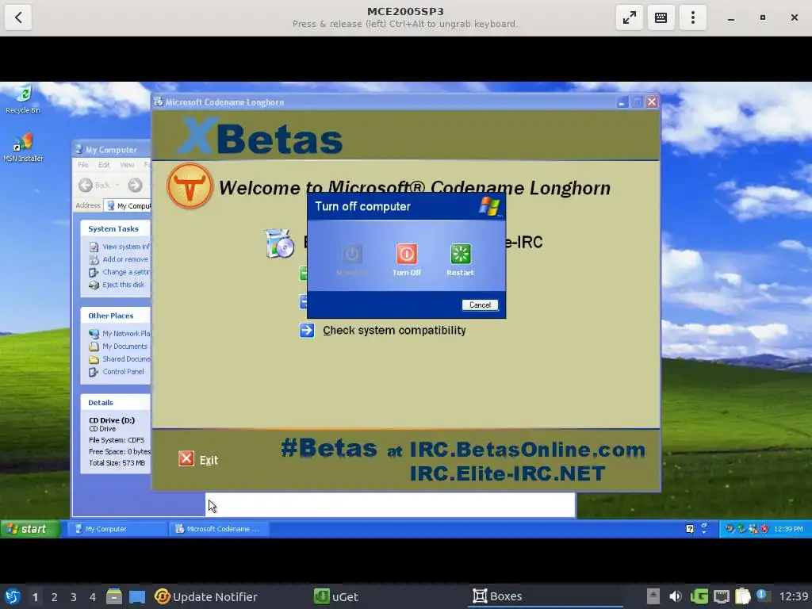This screenshot has width=812, height=609.
Task: Open Back history dropdown arrow
Action: point(117,185)
